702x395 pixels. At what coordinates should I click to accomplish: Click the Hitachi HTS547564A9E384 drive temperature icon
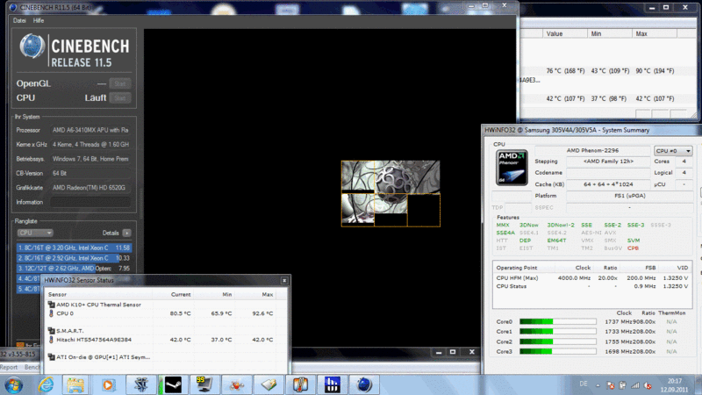pos(51,340)
